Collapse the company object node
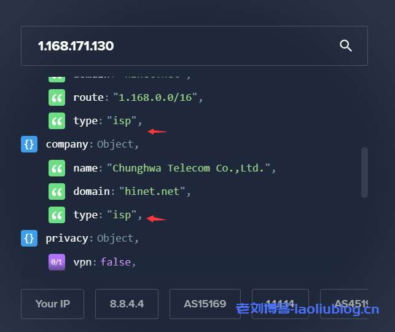 pyautogui.click(x=29, y=144)
